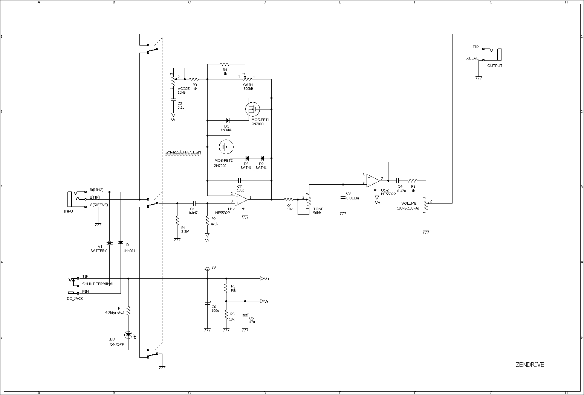
Task: Select the MOS-FET1 transistor symbol
Action: (x=252, y=109)
